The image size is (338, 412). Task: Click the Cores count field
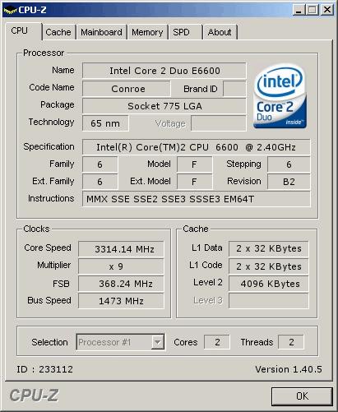click(217, 342)
